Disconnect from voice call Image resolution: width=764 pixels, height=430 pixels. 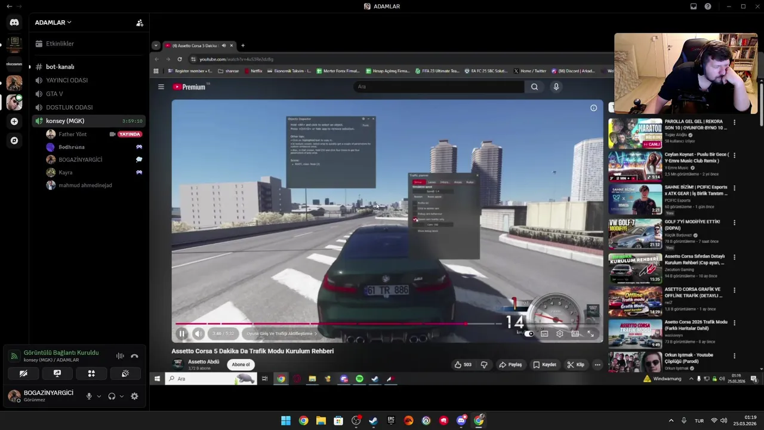[x=134, y=356]
